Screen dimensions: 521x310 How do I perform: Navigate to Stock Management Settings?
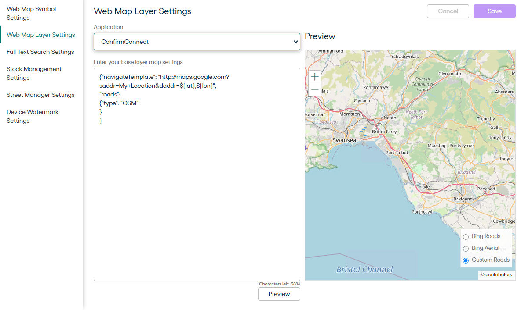34,73
